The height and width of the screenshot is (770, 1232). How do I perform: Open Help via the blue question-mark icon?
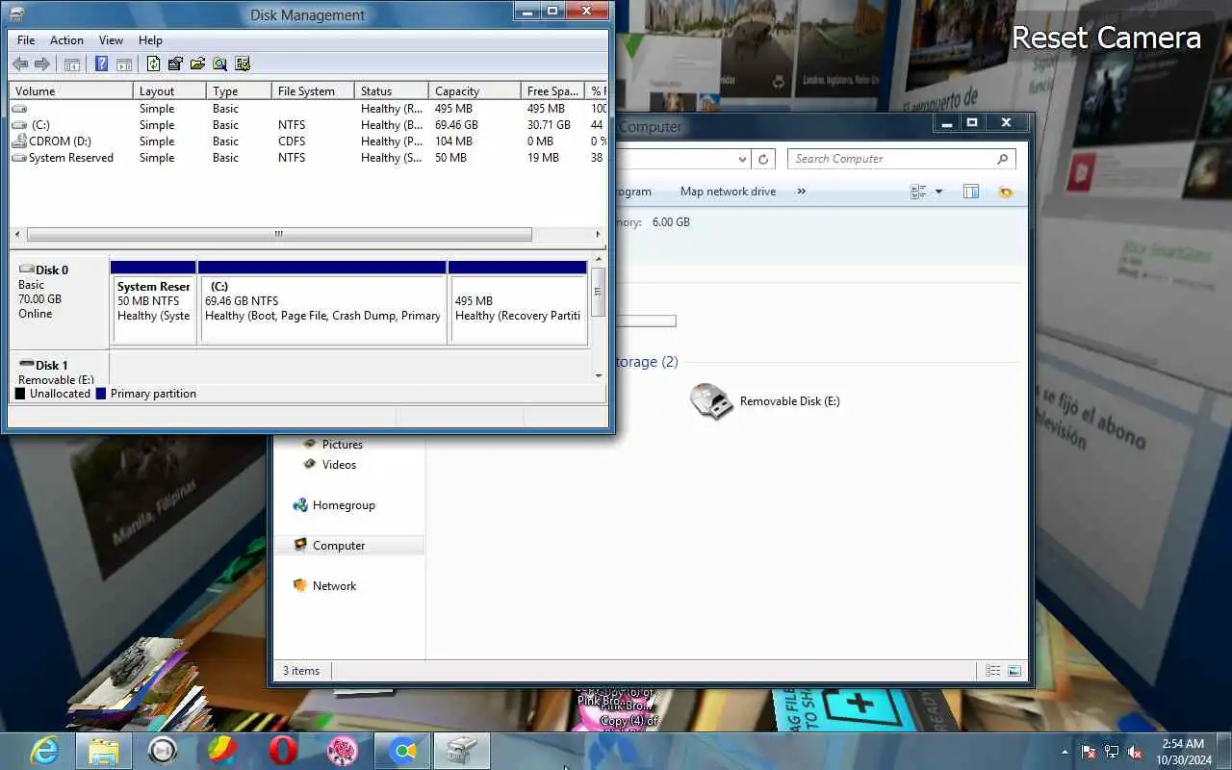pos(101,64)
